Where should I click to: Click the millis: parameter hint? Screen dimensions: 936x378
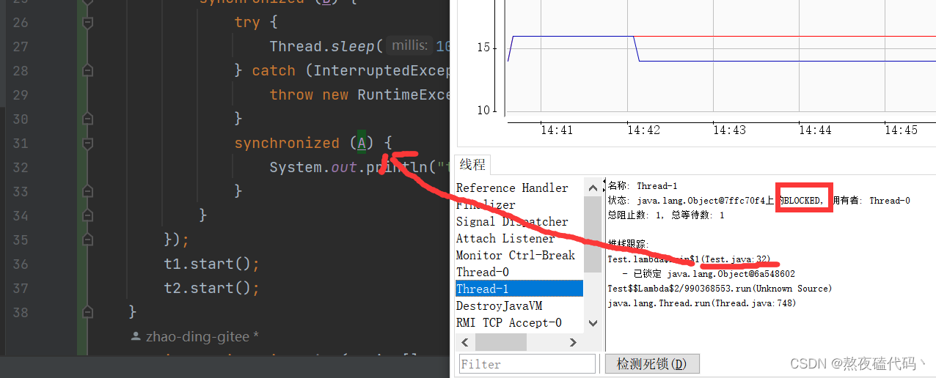tap(410, 46)
